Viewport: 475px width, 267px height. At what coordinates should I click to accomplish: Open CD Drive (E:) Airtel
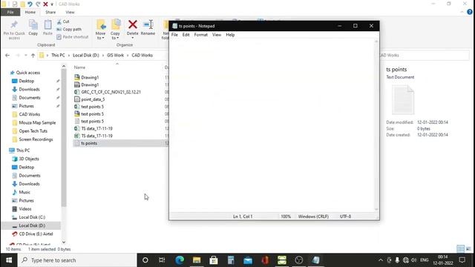[36, 234]
